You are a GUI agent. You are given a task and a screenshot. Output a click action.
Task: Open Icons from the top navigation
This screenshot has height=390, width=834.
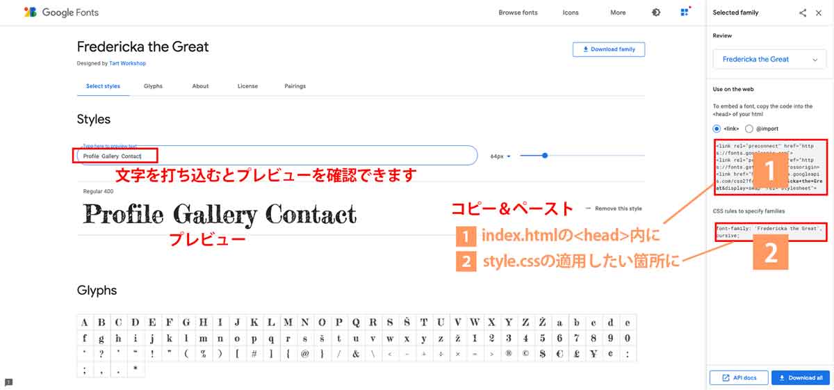[x=571, y=13]
